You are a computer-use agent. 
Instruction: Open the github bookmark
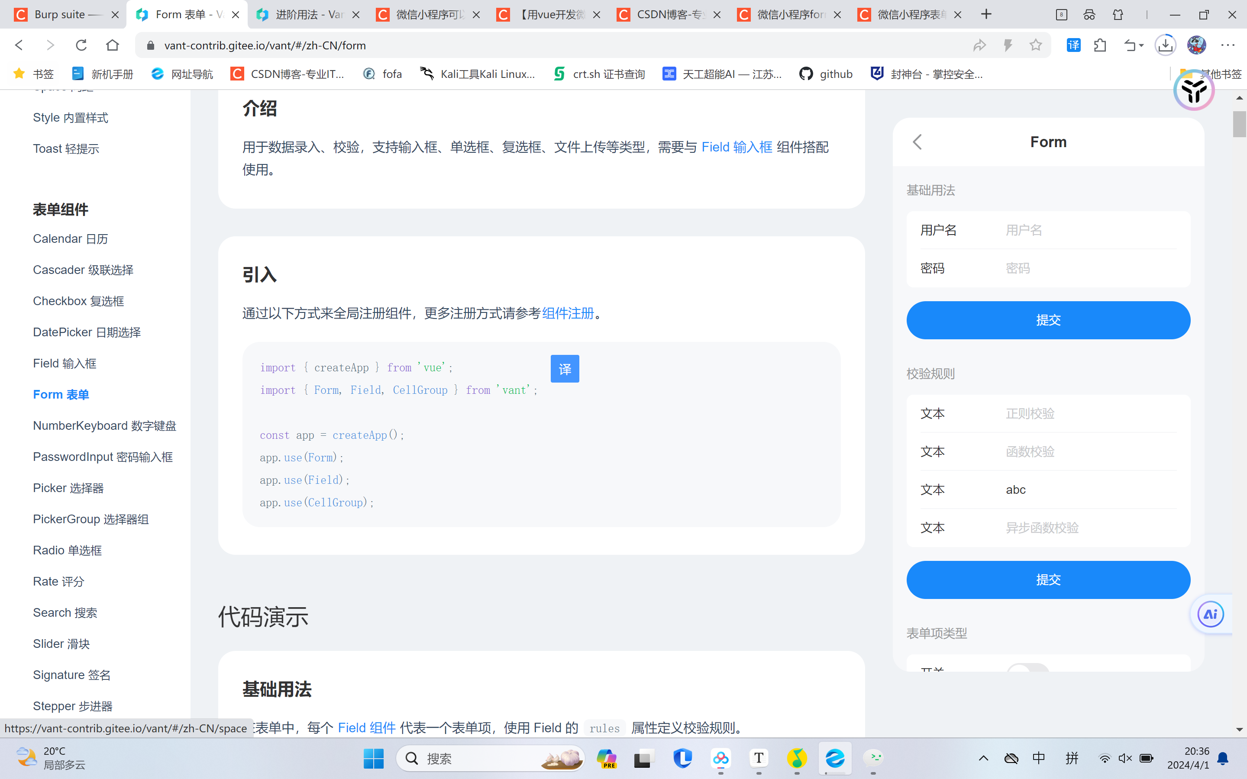tap(826, 74)
